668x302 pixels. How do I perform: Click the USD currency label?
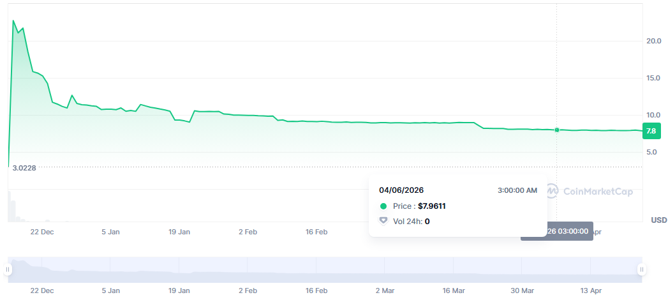tap(658, 220)
